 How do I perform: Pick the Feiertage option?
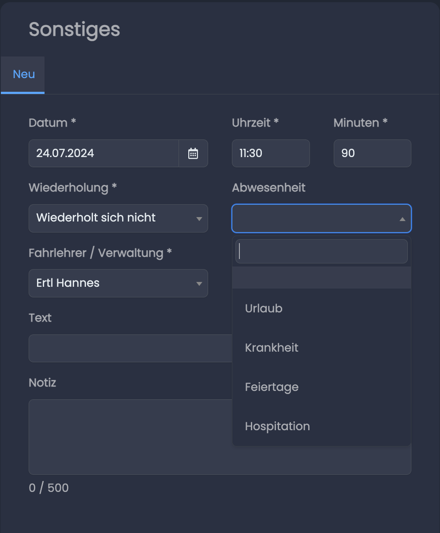pos(321,387)
